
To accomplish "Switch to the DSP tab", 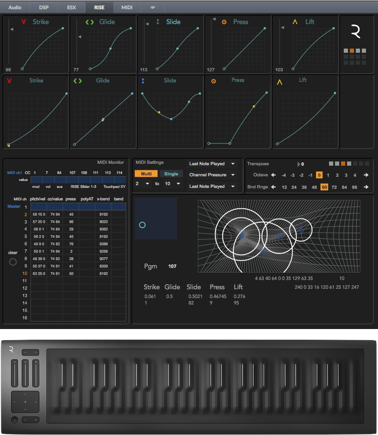I will coord(43,7).
